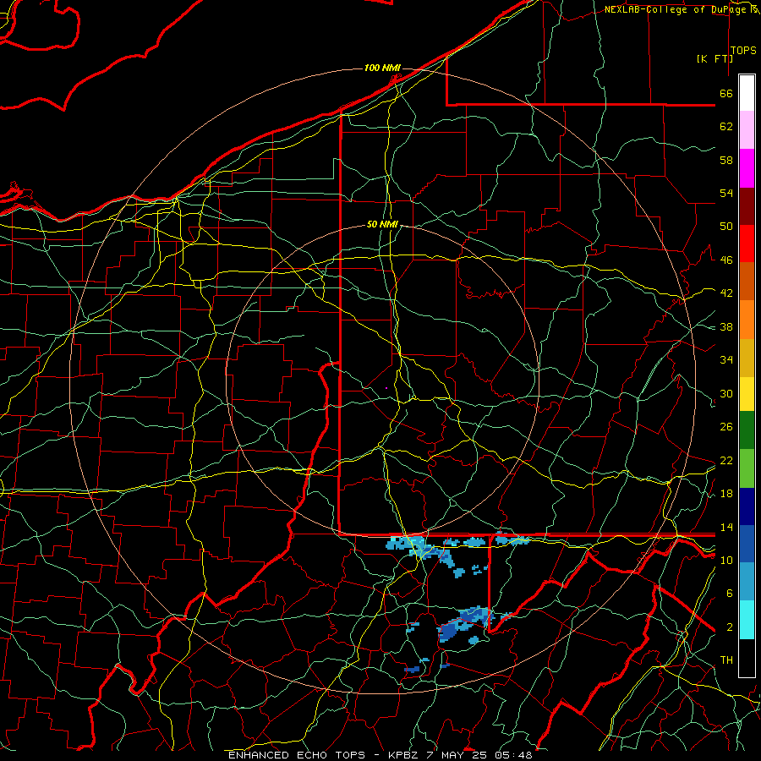Pick the orange 42 kft legend swatch
The height and width of the screenshot is (761, 761).
747,320
